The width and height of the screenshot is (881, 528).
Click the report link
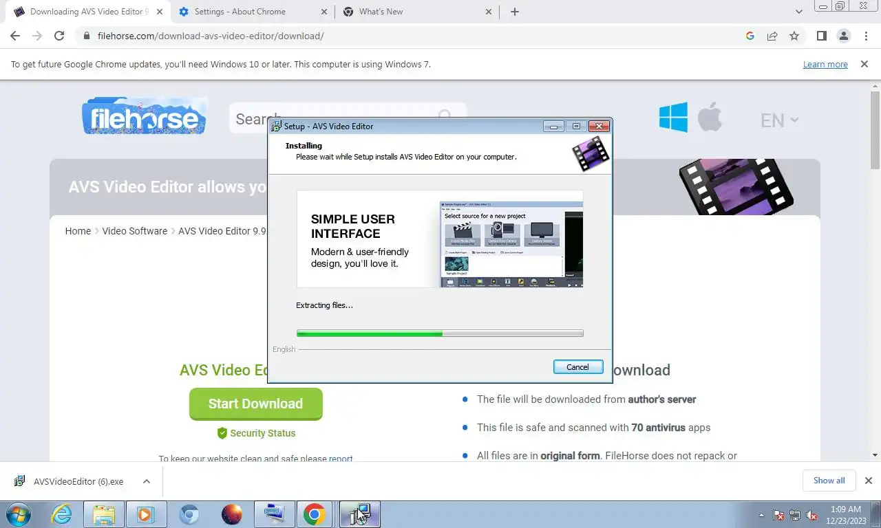pyautogui.click(x=341, y=459)
